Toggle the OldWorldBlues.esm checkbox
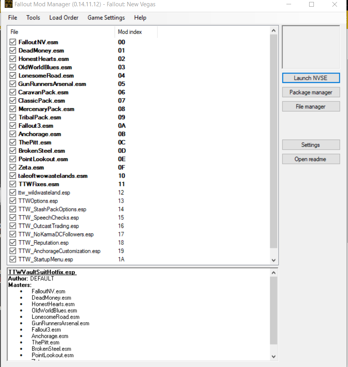 [13, 67]
